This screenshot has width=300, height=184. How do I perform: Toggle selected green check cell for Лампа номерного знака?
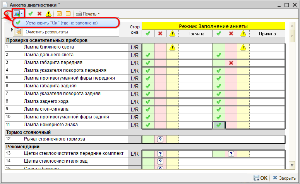click(x=219, y=125)
